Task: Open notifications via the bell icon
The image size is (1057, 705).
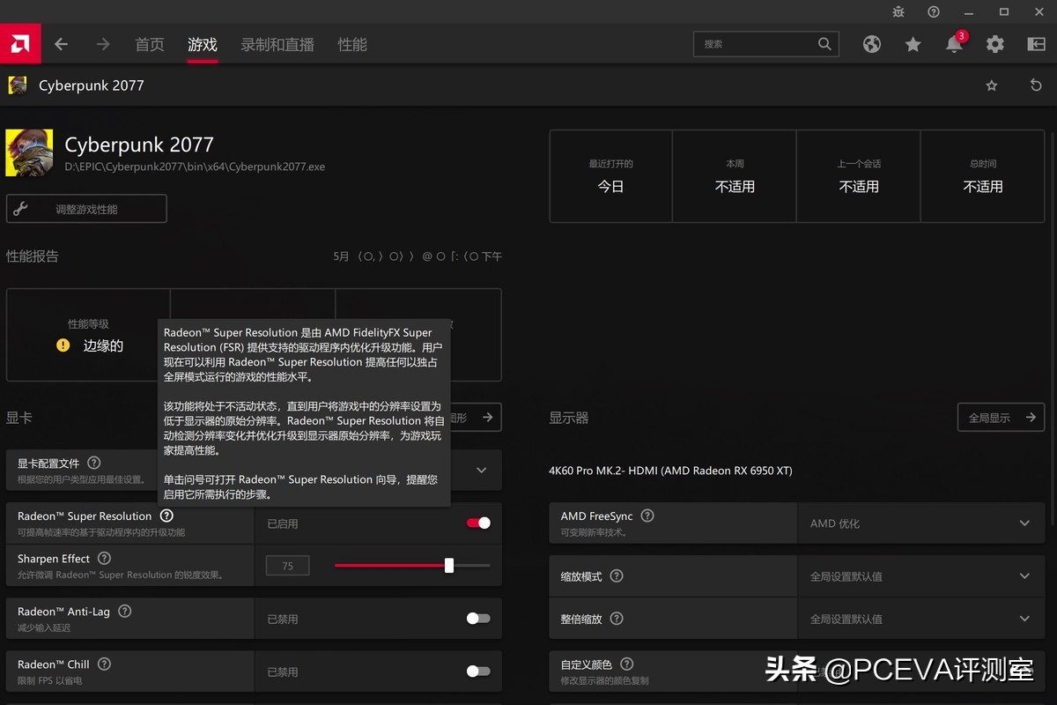Action: point(954,43)
